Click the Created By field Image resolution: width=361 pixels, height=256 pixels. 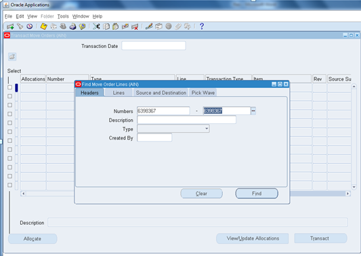pyautogui.click(x=154, y=137)
